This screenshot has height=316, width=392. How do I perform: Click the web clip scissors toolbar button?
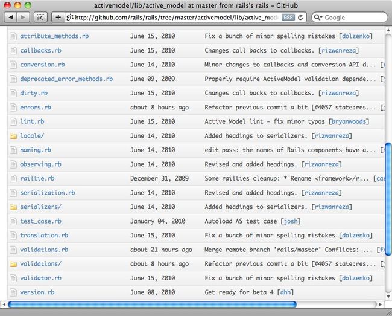pyautogui.click(x=41, y=18)
